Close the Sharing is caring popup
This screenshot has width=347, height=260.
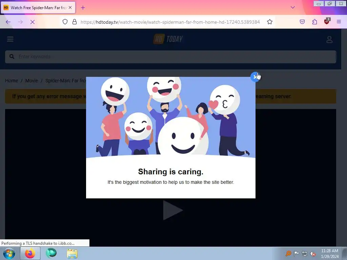point(255,77)
